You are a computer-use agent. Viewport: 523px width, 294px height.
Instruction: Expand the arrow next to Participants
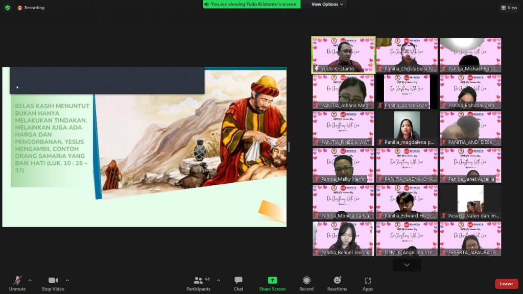coord(219,280)
